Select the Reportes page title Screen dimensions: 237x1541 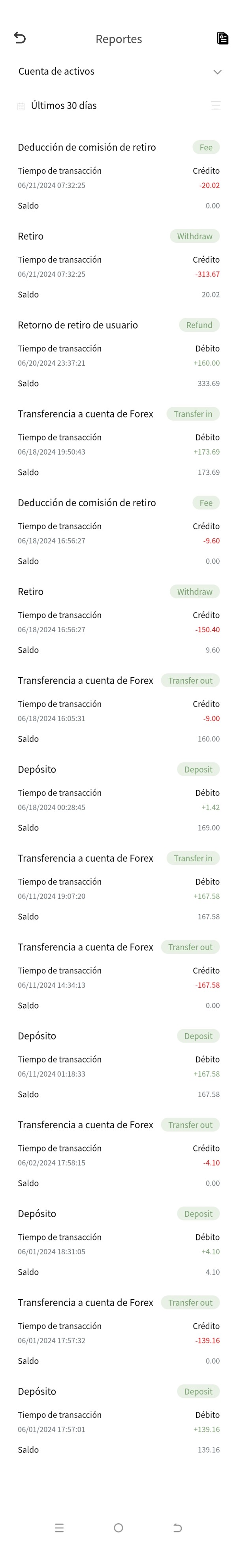click(x=118, y=39)
